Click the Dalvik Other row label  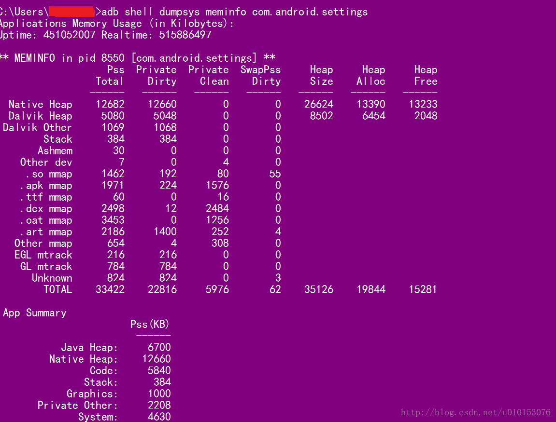click(x=37, y=127)
